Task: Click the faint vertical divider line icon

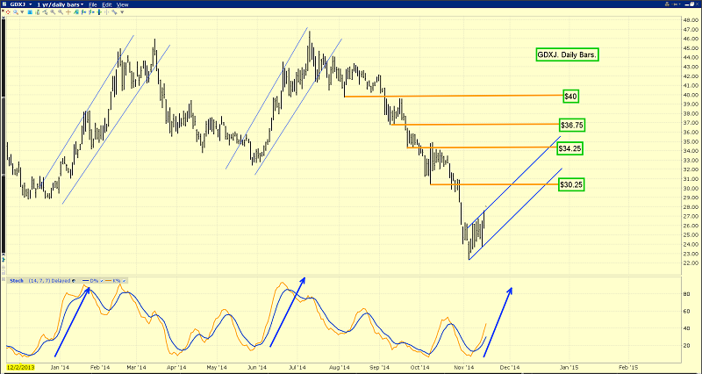Action: point(106,12)
